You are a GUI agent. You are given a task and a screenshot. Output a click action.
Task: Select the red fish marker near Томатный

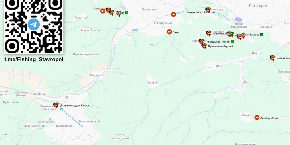coord(103,11)
